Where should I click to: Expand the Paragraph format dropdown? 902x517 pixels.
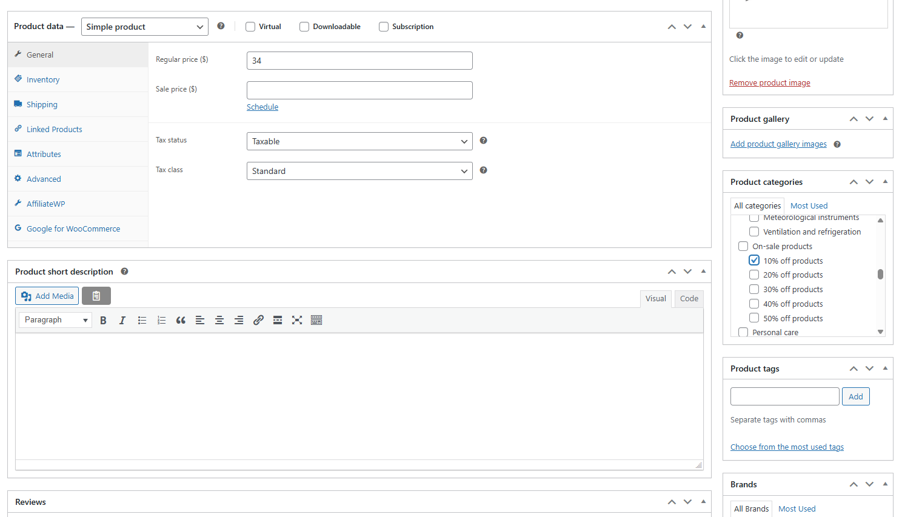[55, 320]
